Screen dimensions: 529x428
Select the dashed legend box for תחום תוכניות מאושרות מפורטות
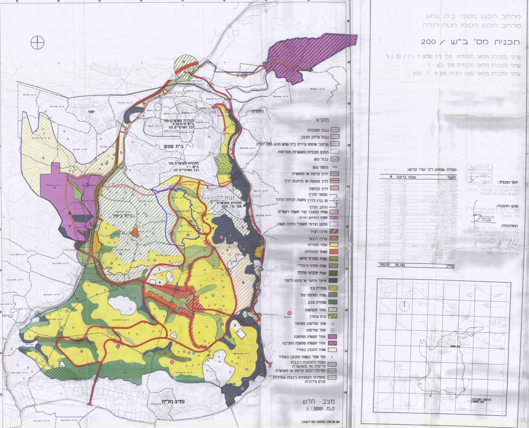(335, 152)
